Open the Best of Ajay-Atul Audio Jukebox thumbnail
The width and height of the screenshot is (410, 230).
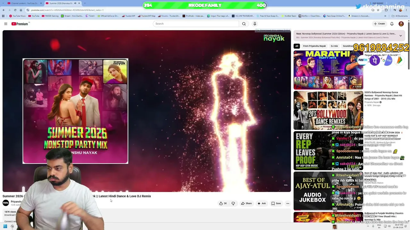(328, 191)
